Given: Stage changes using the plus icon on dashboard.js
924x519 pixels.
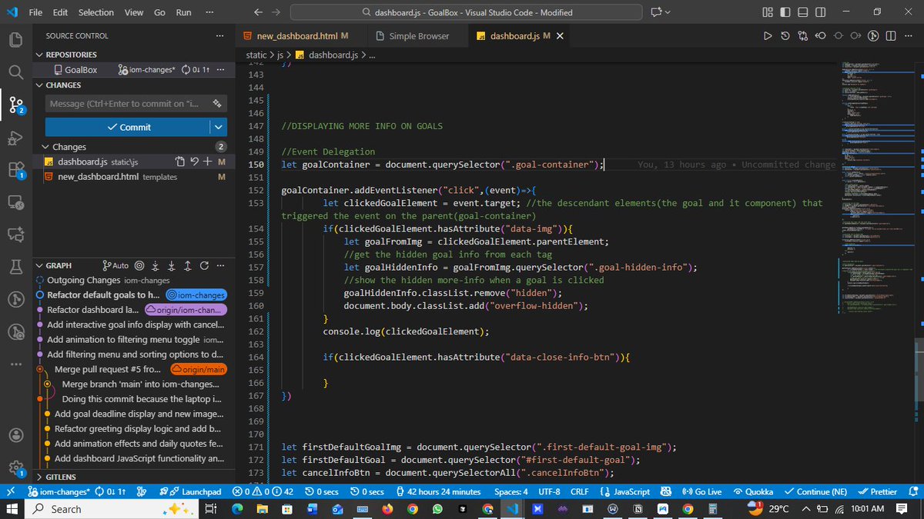Looking at the screenshot, I should pos(209,161).
